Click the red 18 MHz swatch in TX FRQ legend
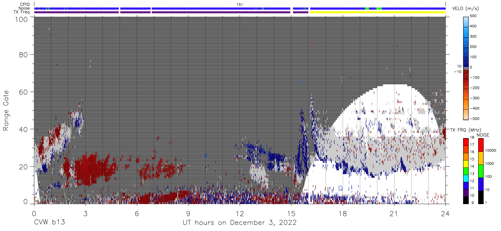 [466, 142]
